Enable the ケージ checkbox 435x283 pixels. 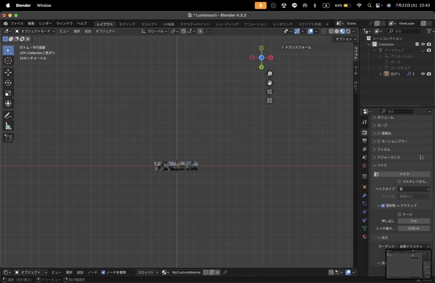pyautogui.click(x=399, y=215)
